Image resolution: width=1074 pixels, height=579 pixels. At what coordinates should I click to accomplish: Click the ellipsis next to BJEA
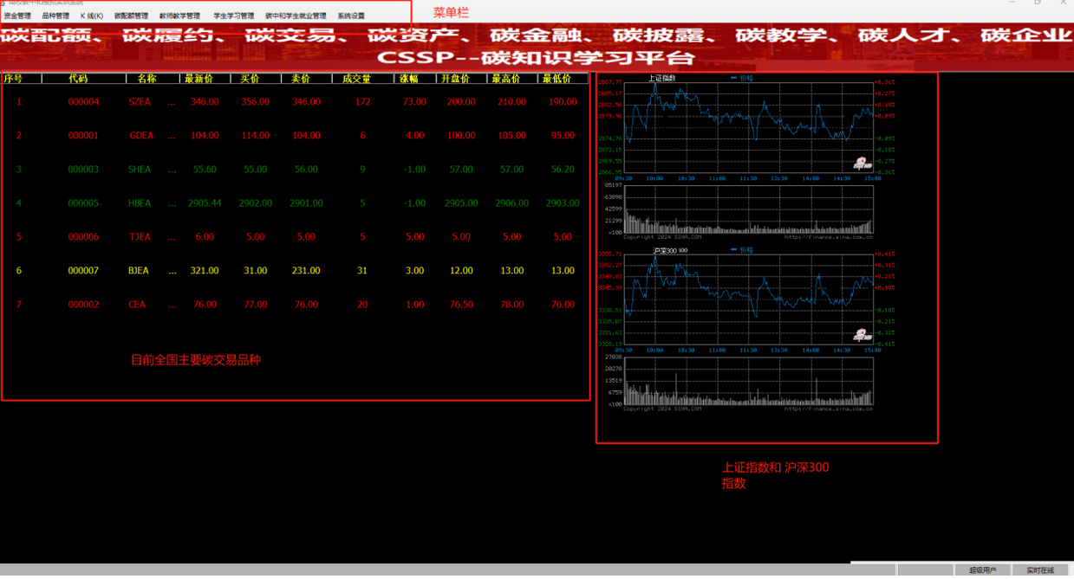pos(172,271)
